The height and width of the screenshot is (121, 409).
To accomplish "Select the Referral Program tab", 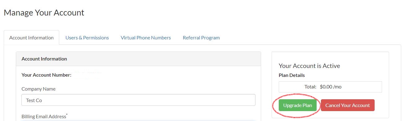I will [x=201, y=38].
